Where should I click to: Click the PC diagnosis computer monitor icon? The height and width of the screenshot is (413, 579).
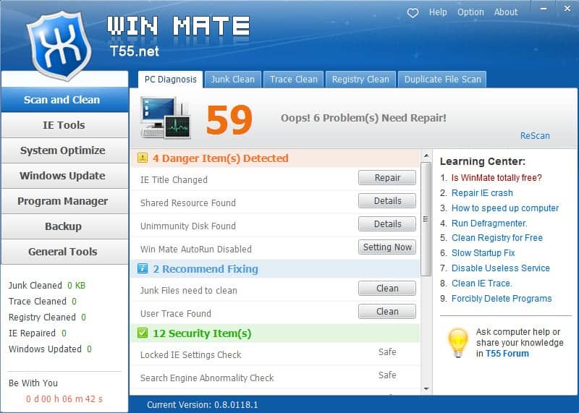166,117
